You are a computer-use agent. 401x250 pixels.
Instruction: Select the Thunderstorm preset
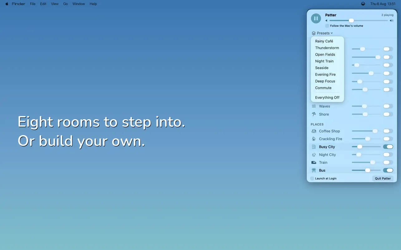327,48
